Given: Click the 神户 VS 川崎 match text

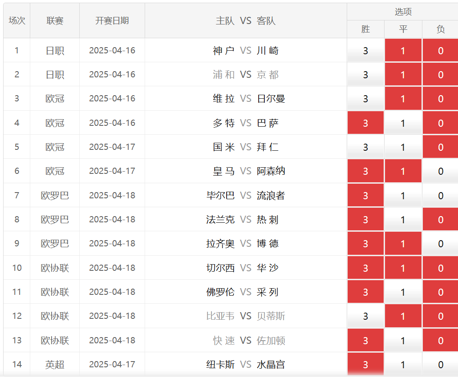Looking at the screenshot, I should 246,51.
